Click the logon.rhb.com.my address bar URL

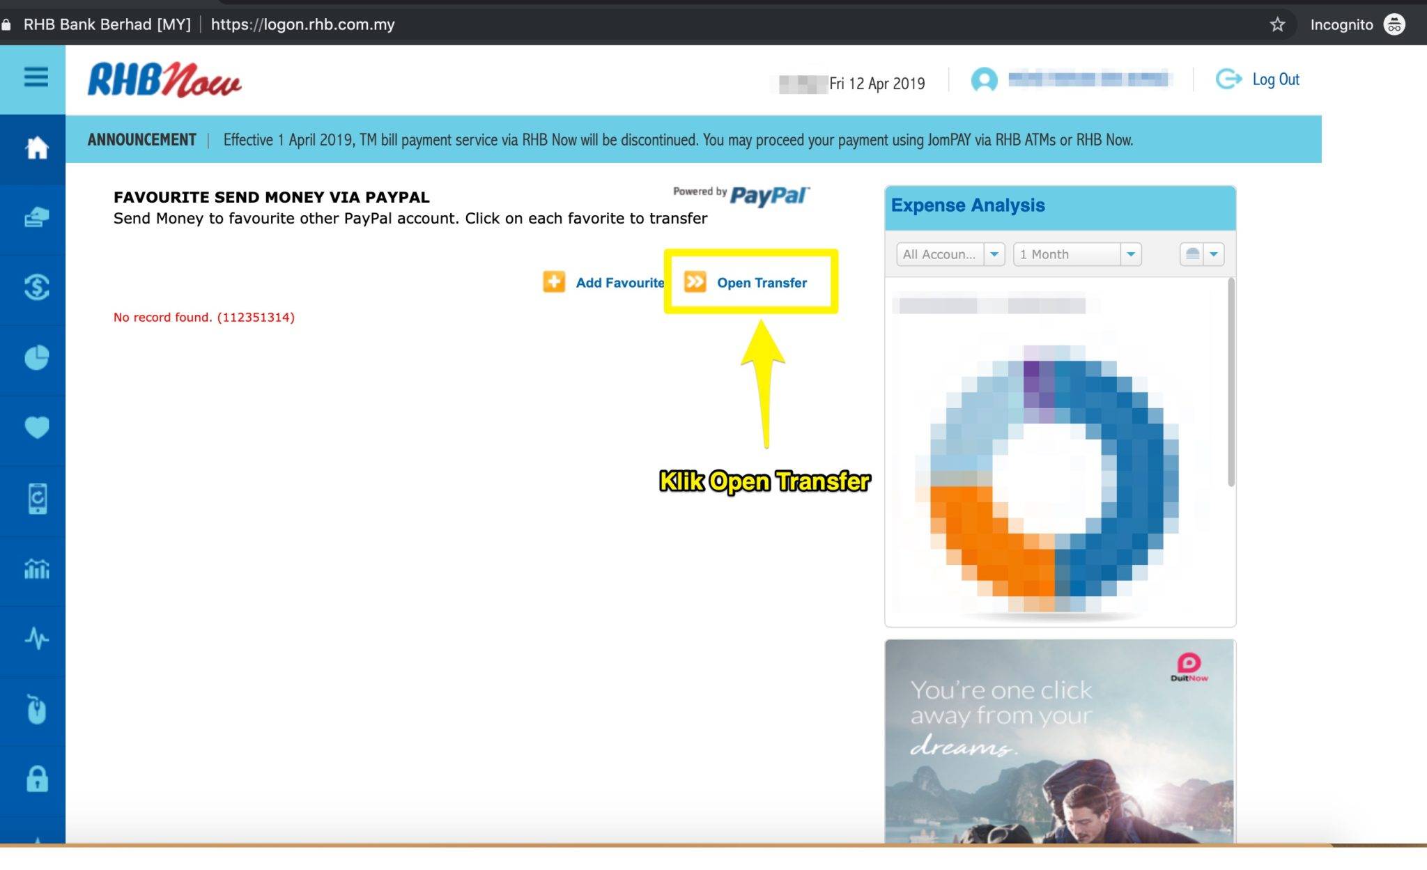(x=302, y=24)
